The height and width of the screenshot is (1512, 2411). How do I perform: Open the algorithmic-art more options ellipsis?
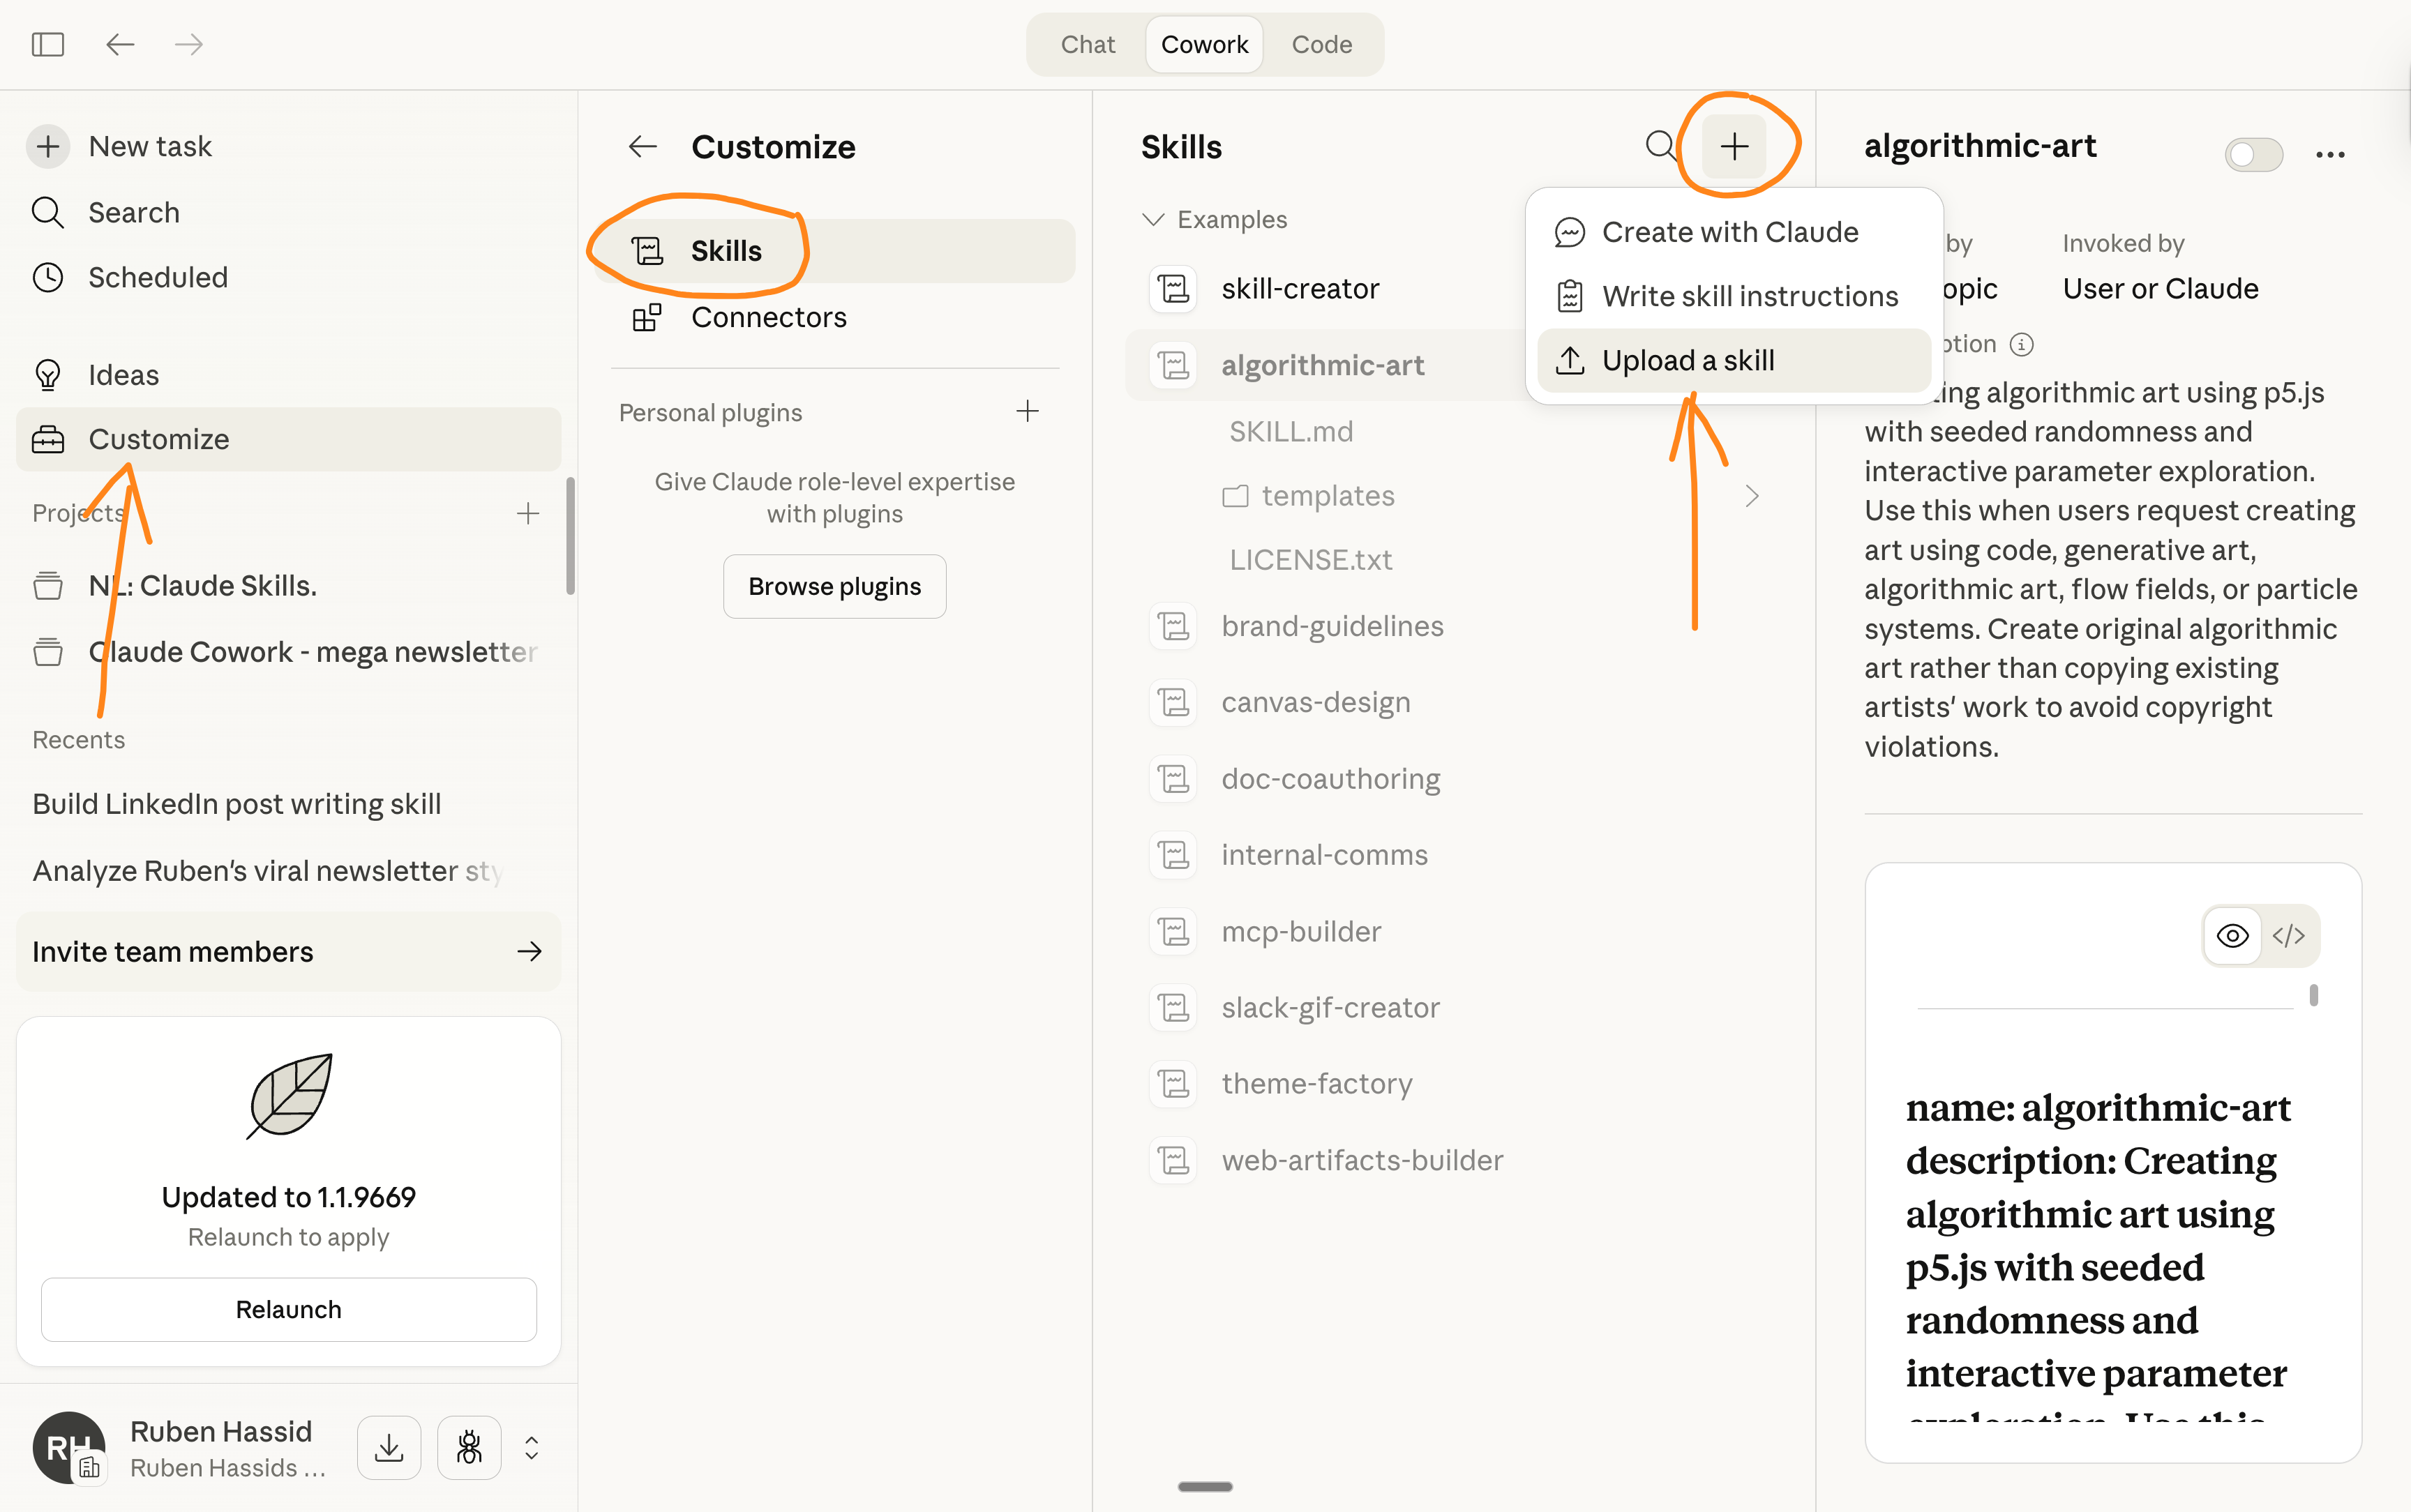coord(2330,154)
